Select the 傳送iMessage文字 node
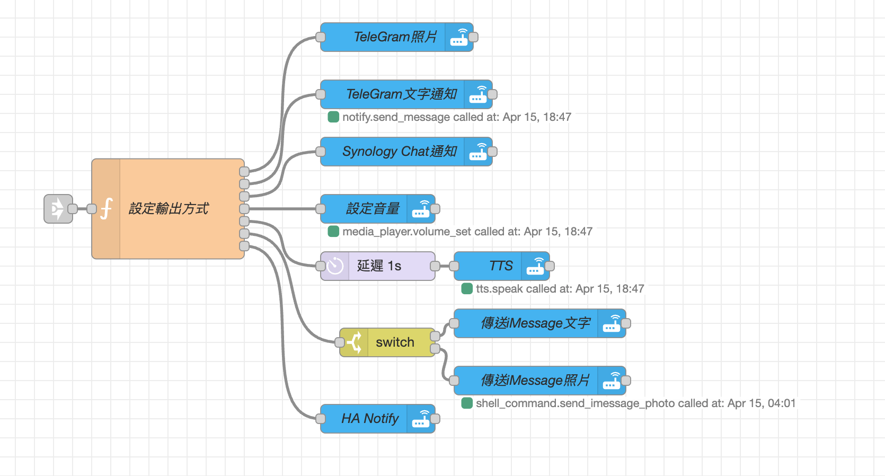 coord(535,323)
